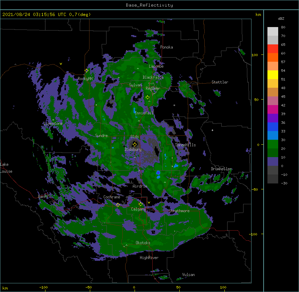Click the purple 10 dBZ legend swatch

pyautogui.click(x=273, y=162)
